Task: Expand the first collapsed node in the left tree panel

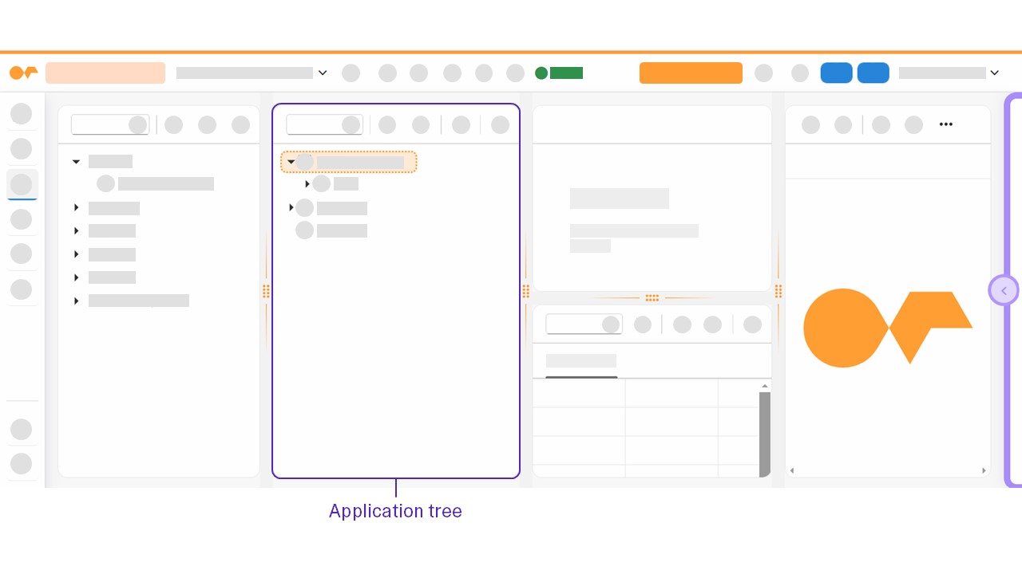Action: (x=76, y=207)
